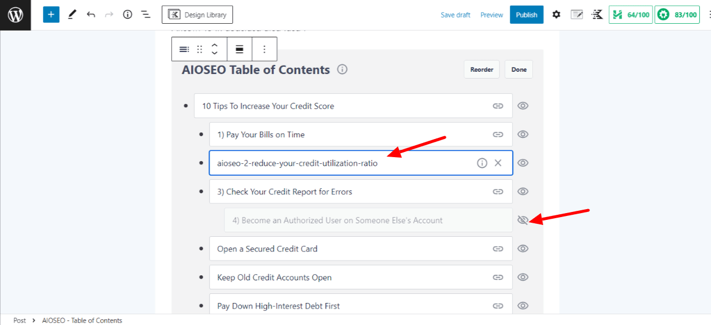
Task: Click the Post breadcrumb item
Action: tap(20, 320)
